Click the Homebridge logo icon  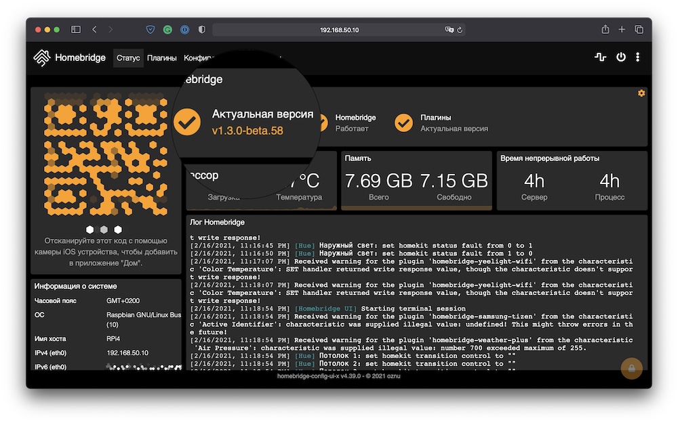tap(42, 58)
